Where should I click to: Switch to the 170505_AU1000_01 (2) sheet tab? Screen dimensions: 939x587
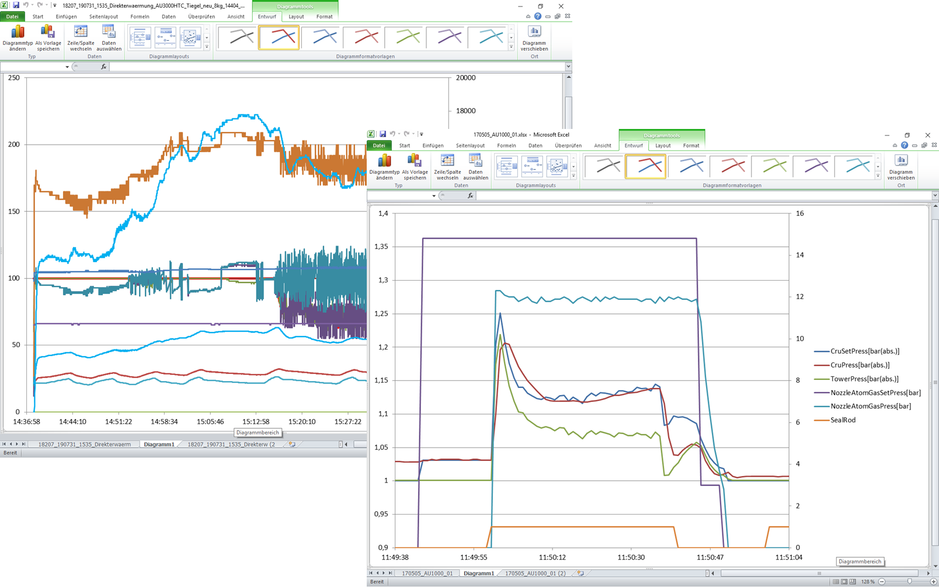click(x=535, y=574)
